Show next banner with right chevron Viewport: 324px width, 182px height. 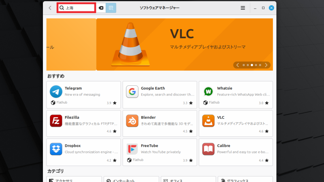pyautogui.click(x=266, y=65)
